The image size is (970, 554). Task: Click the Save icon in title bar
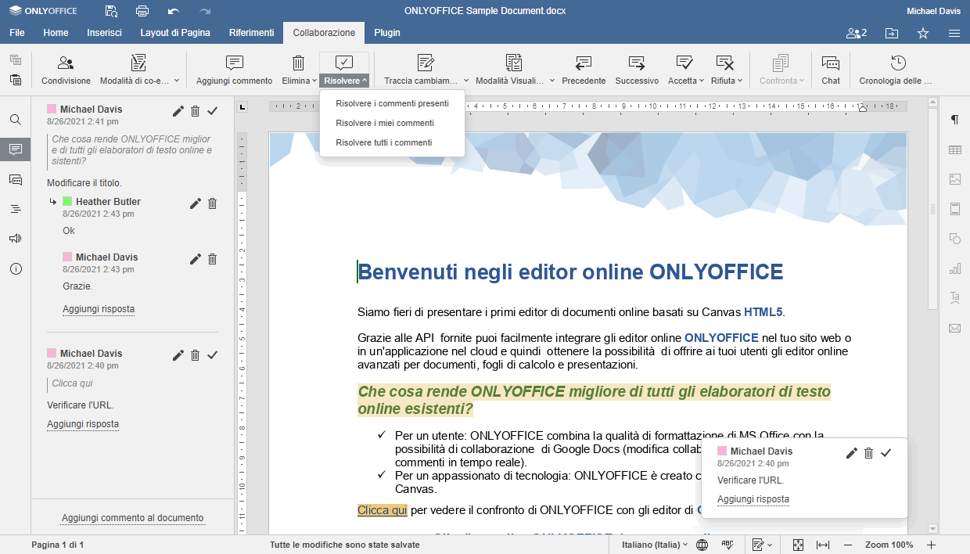coord(111,11)
